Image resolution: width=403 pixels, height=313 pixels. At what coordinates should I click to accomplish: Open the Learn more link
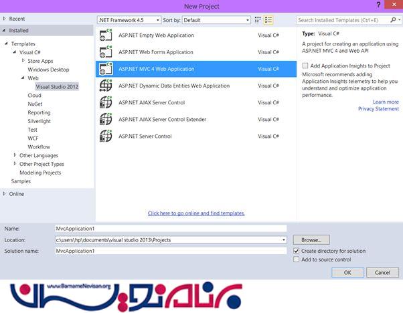(386, 102)
